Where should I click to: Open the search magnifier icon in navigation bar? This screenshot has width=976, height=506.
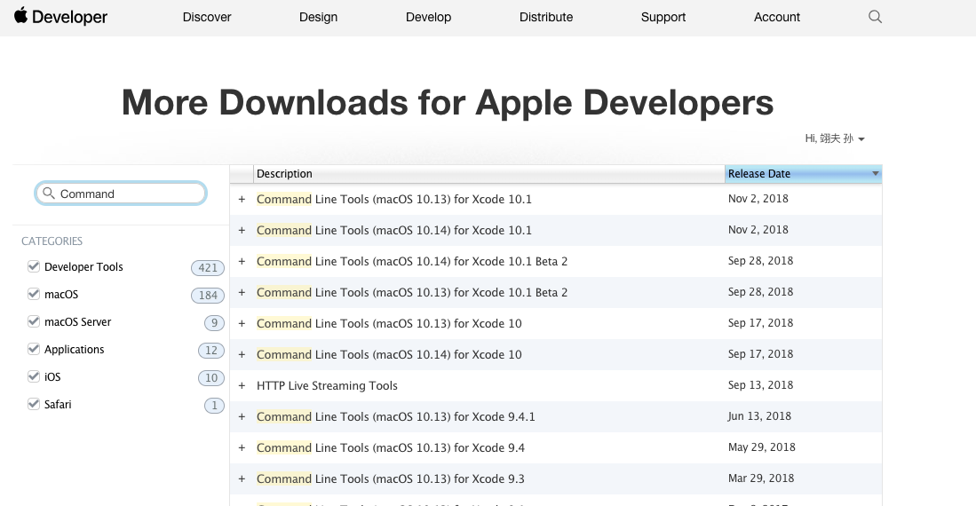(875, 17)
